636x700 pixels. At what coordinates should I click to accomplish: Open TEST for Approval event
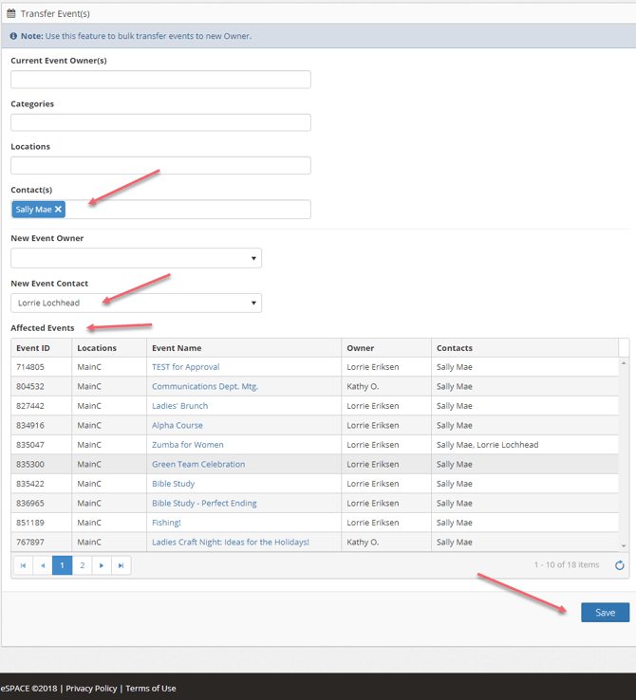185,367
